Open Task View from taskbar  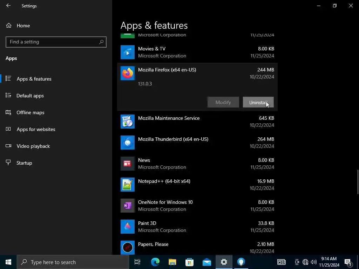coord(137,262)
